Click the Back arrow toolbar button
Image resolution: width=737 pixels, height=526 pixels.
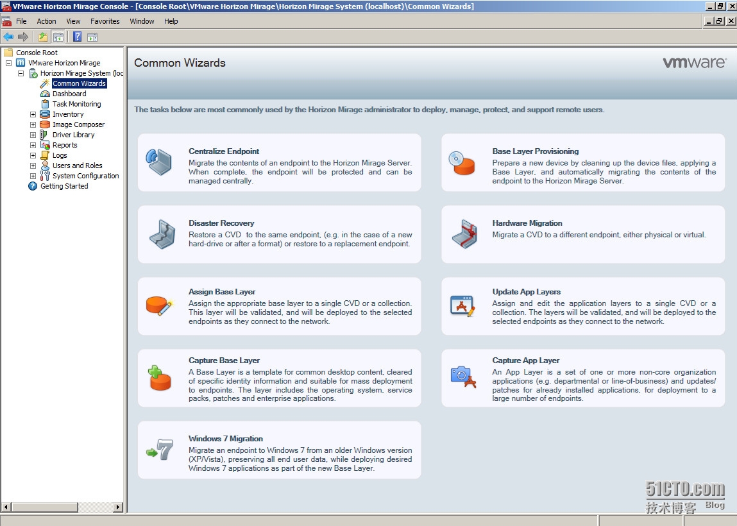tap(8, 37)
